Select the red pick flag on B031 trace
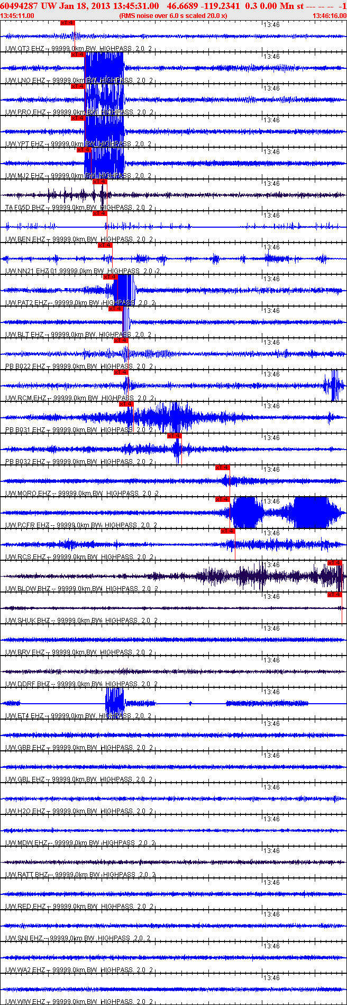 coord(126,404)
